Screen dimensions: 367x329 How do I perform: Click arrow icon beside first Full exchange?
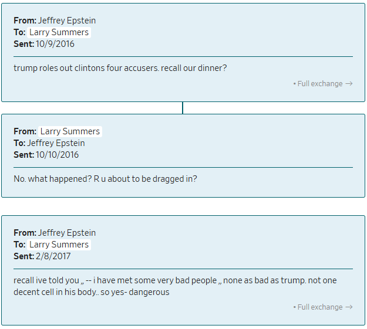point(349,84)
